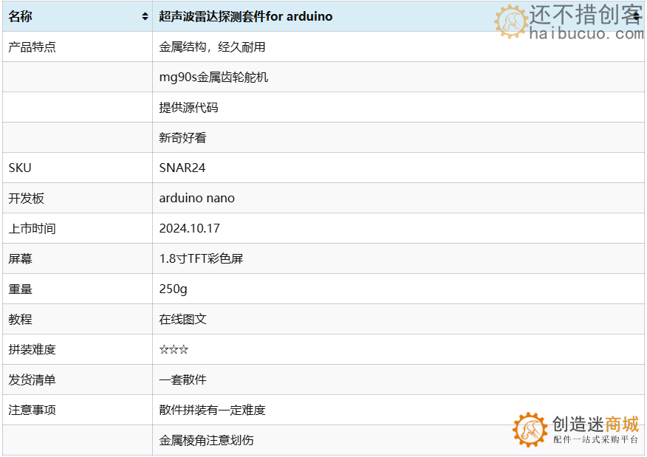
Task: Click the sort arrows in the 名称 header
Action: (145, 17)
